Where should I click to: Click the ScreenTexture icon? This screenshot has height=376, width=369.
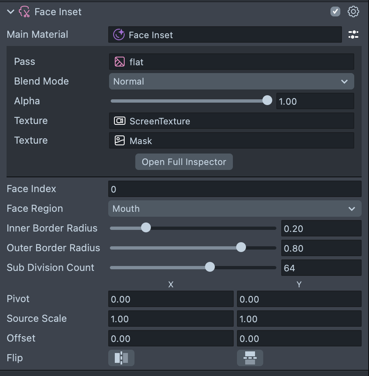(x=119, y=121)
